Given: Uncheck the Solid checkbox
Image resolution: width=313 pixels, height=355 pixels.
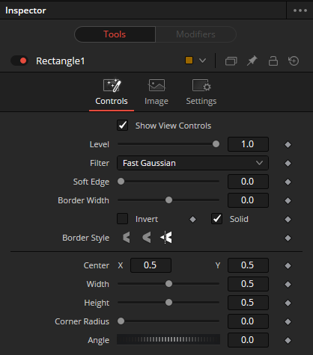Looking at the screenshot, I should [x=216, y=219].
